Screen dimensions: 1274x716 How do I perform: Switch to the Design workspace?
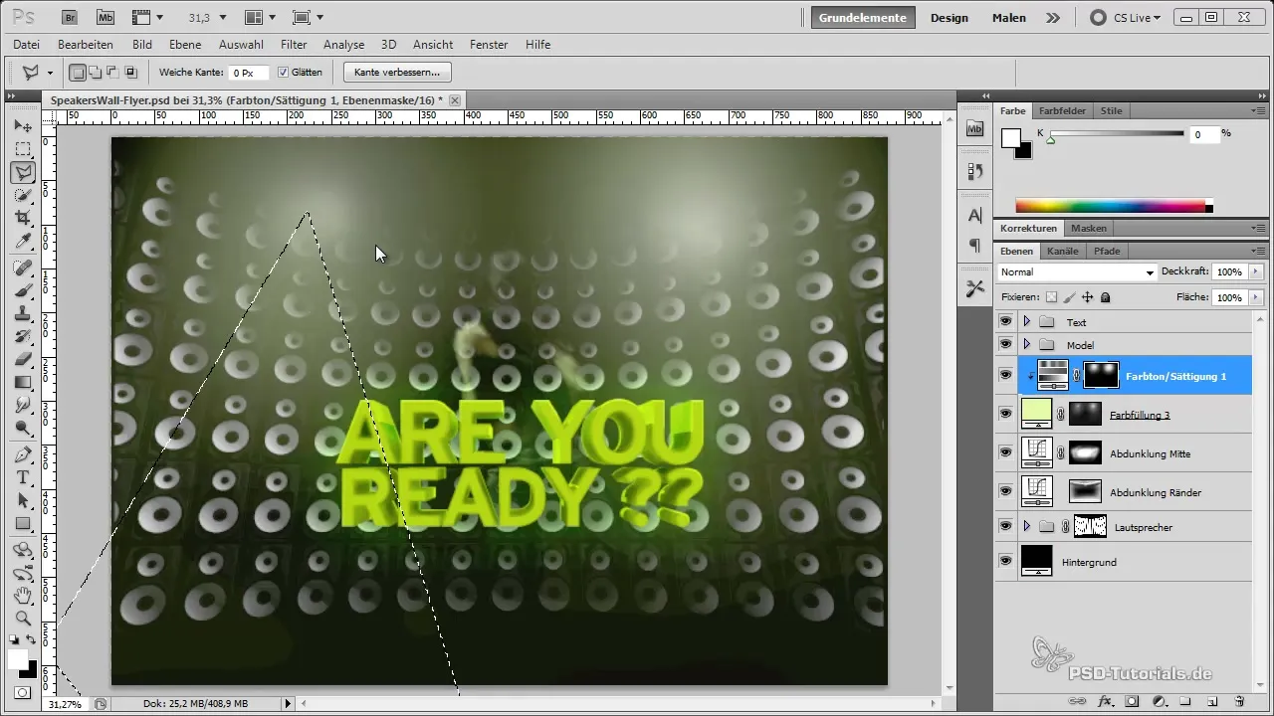(950, 18)
